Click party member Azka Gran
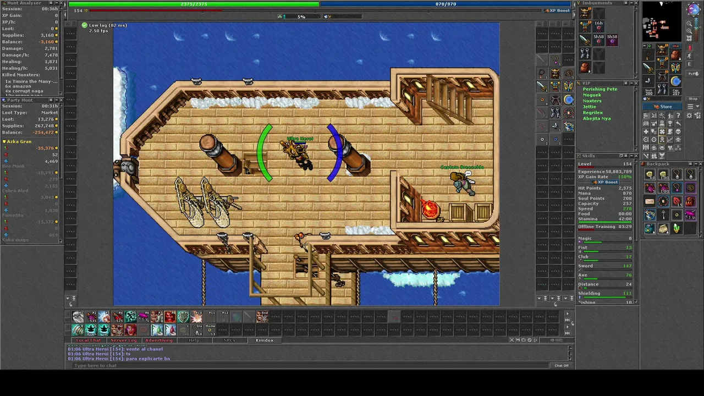704x396 pixels. (x=19, y=141)
